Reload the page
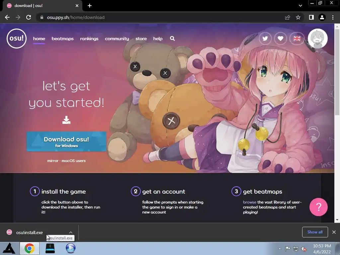The image size is (340, 255). click(x=29, y=17)
